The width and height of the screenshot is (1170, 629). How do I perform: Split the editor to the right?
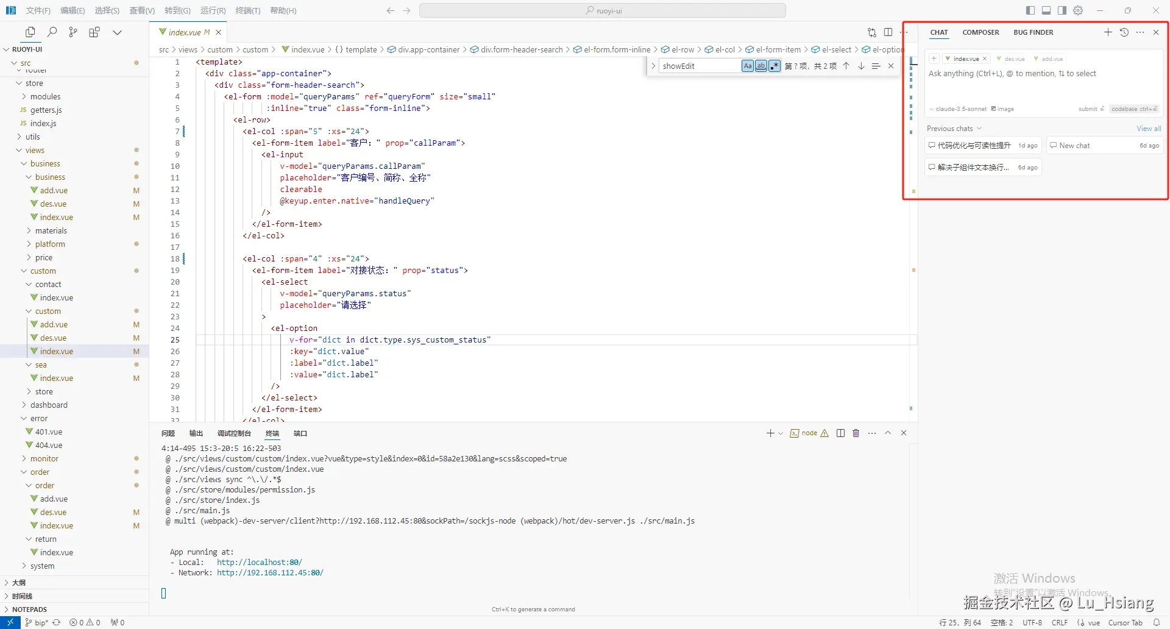[888, 32]
